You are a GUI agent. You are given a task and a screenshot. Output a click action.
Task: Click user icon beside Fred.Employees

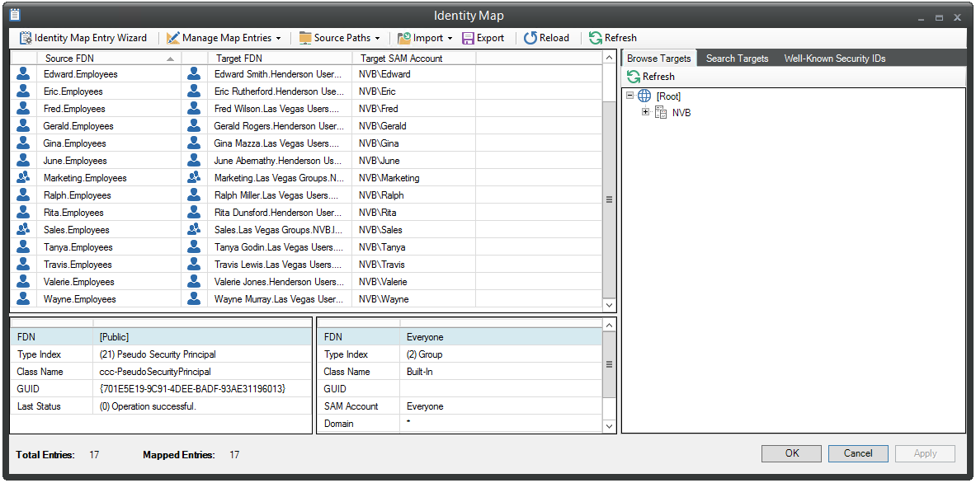(x=24, y=109)
